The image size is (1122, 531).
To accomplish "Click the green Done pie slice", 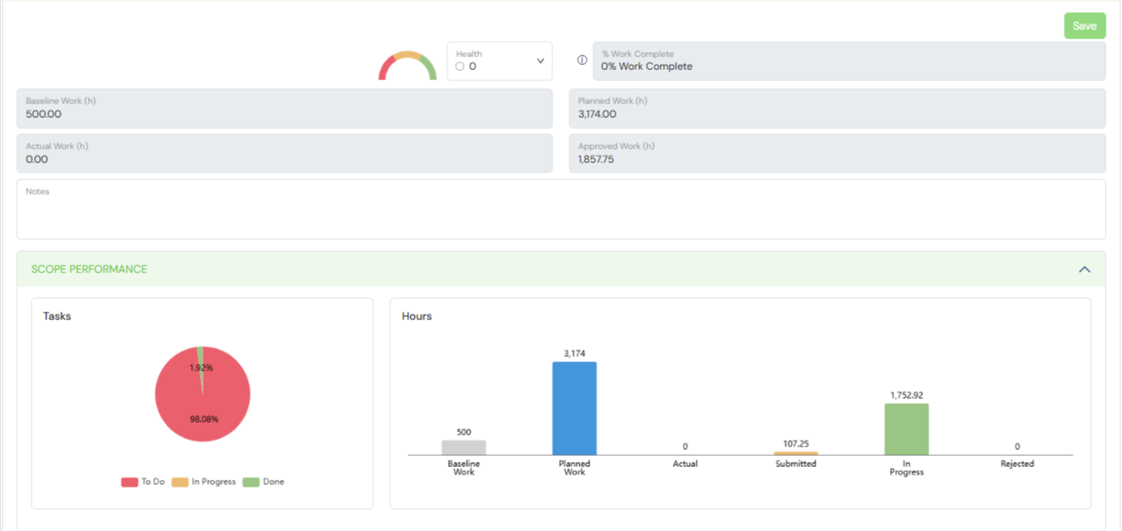I will click(x=201, y=354).
